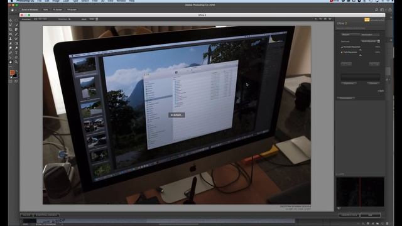Select the Zoom tool in toolbox

tap(16, 62)
